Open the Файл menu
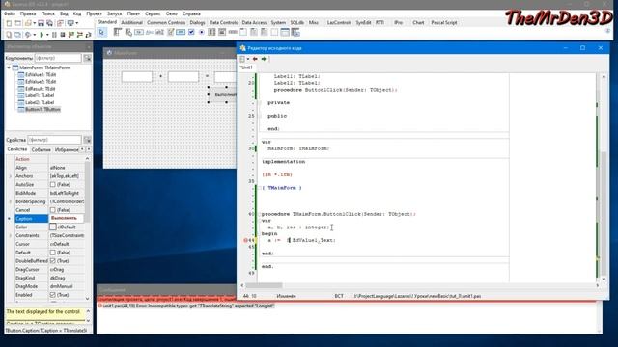Viewport: 618px width, 347px height. [10, 13]
